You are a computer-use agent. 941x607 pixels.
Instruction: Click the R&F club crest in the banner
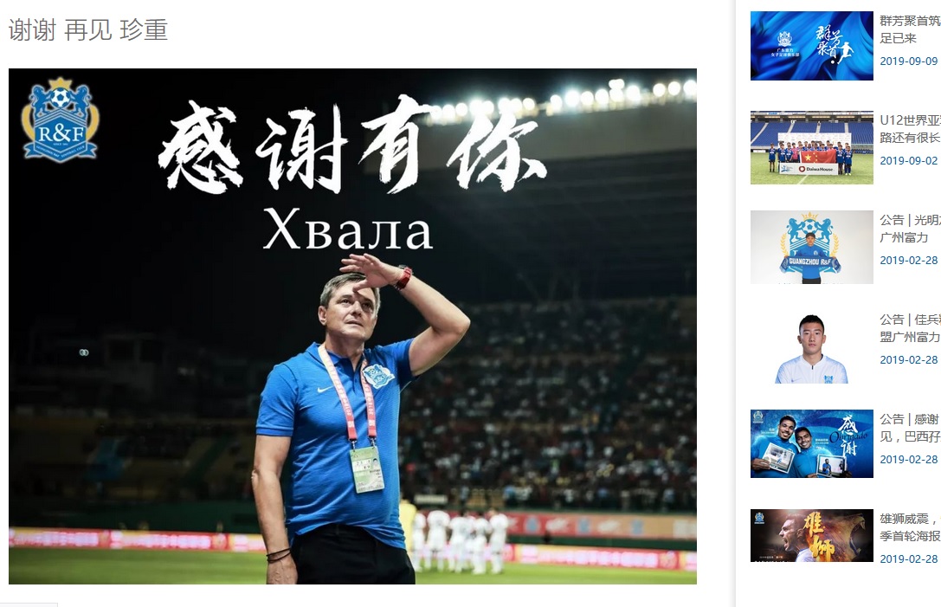click(60, 120)
